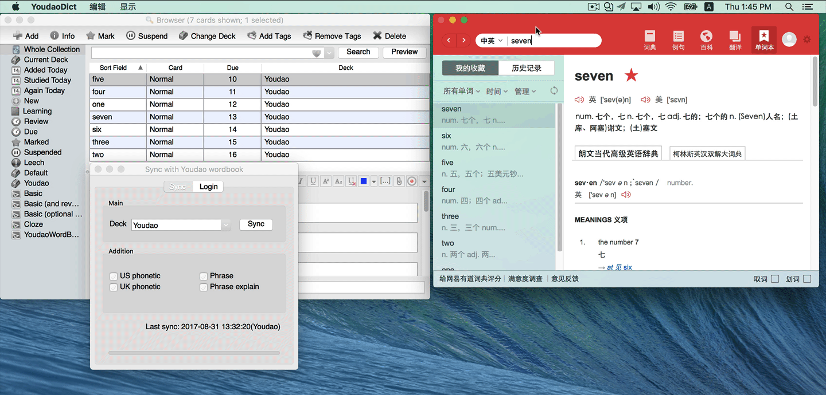This screenshot has height=395, width=826.
Task: Open the 编辑 menu
Action: (98, 7)
